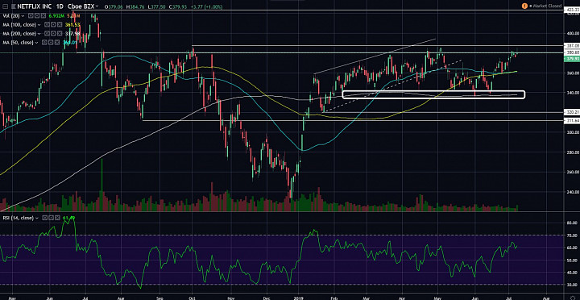Click the 240.00 price axis value
580x300 pixels.
572,192
